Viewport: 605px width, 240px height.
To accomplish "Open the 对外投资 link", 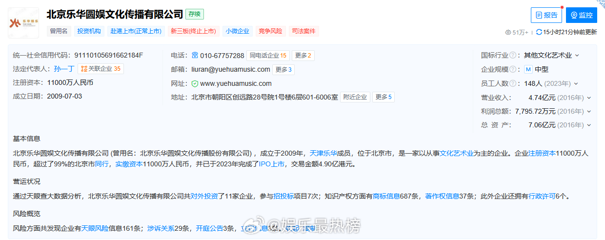I will click(x=203, y=197).
